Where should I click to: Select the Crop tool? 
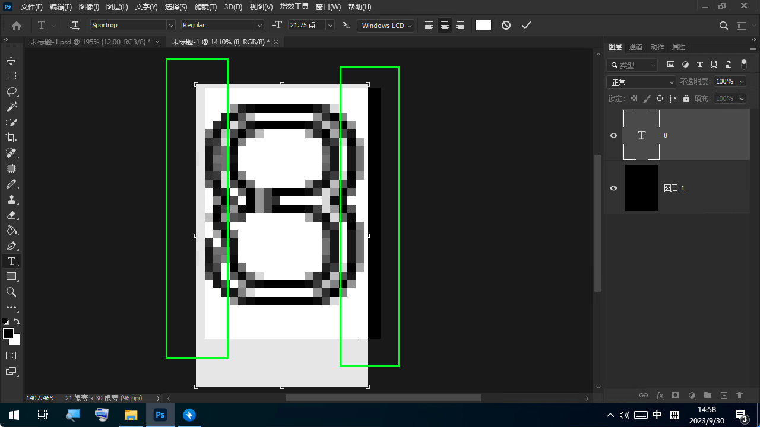11,138
